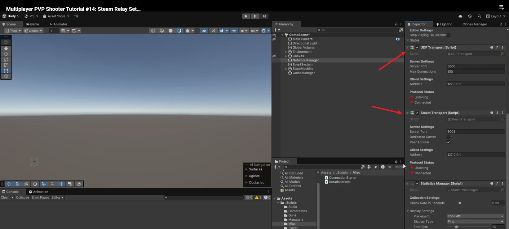Click the Project add (+) button
This screenshot has width=509, height=229.
coord(277,167)
